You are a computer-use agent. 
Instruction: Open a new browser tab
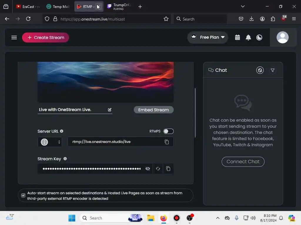pyautogui.click(x=140, y=7)
